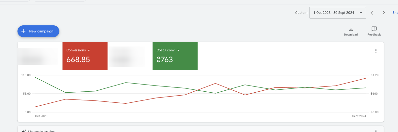Viewport: 398px width, 132px height.
Task: Select the green Cost / conv. ₴763 card
Action: (x=175, y=56)
